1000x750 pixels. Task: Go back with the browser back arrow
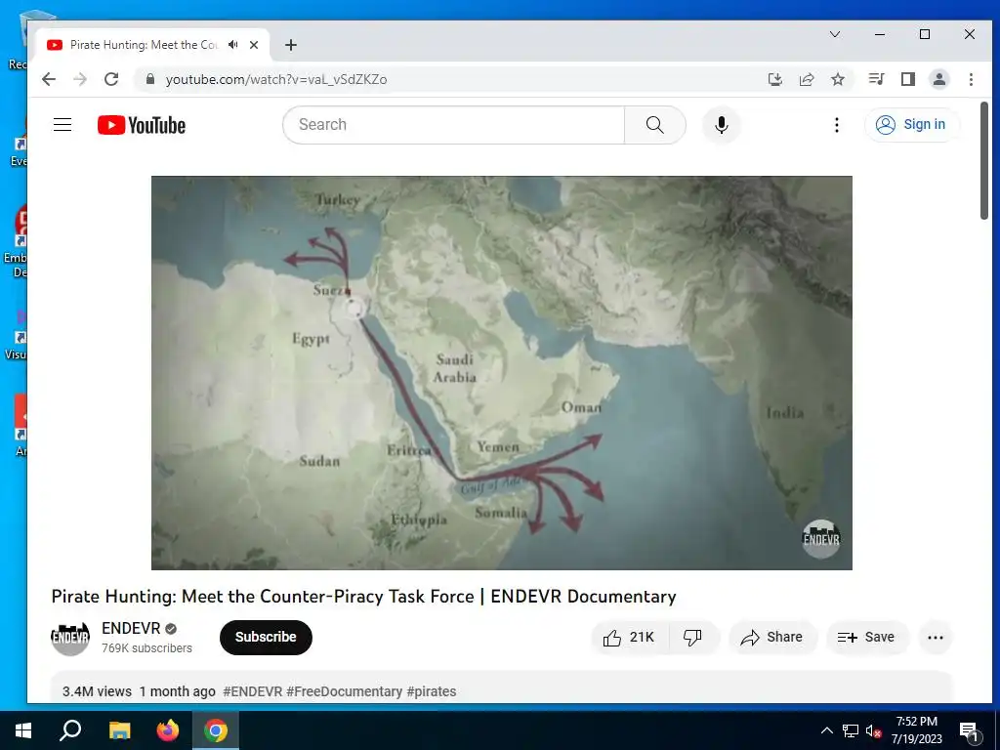coord(49,79)
